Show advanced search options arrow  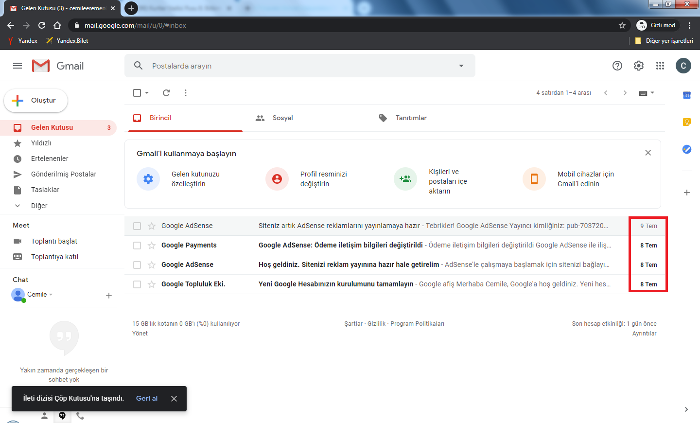461,66
